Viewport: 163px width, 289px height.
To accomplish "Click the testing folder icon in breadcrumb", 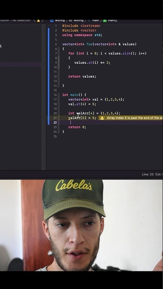I will (70, 20).
